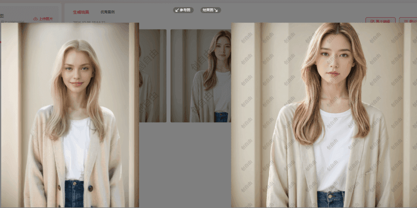
Task: Switch to the 生成结果 tab
Action: (81, 11)
